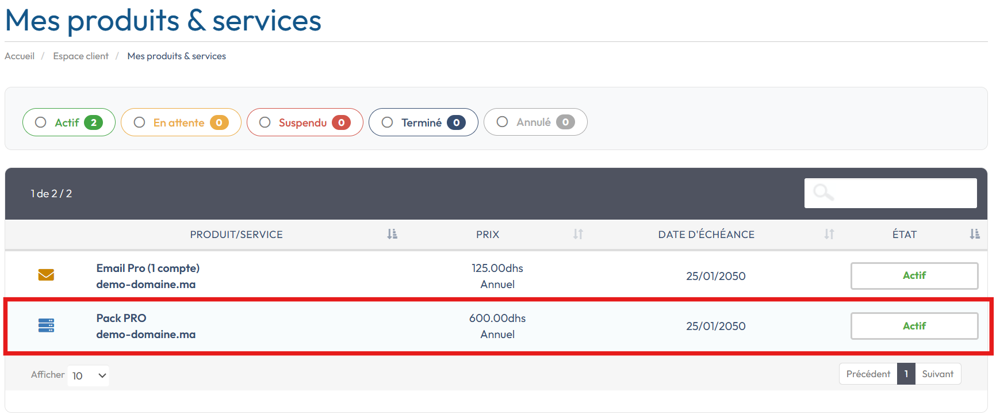The height and width of the screenshot is (418, 996).
Task: Click the magnifying glass search icon
Action: (x=823, y=193)
